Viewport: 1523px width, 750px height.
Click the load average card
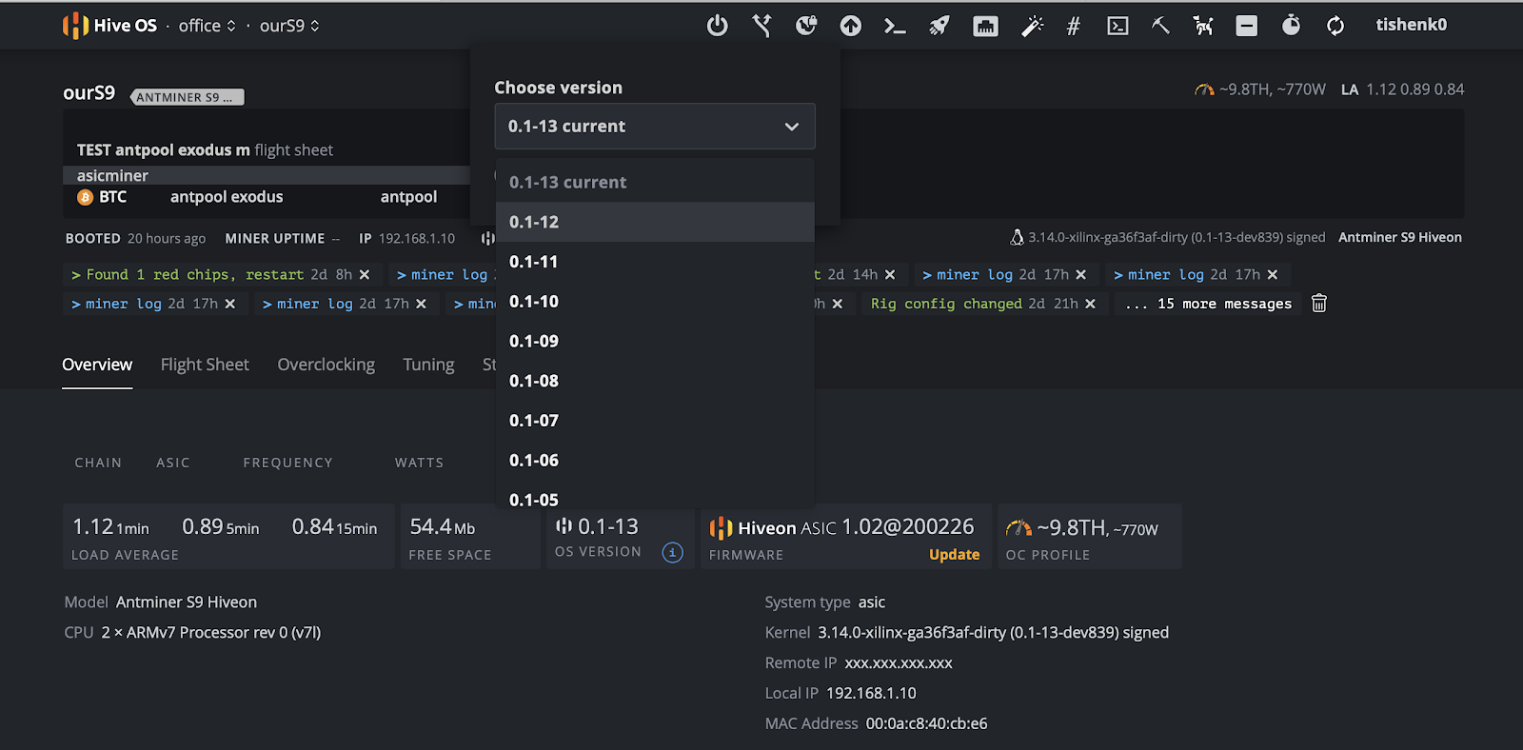point(228,537)
